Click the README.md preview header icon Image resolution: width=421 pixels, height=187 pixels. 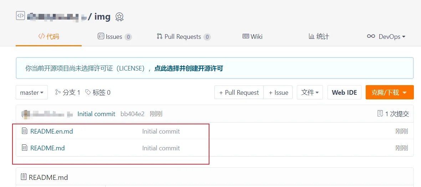pos(24,177)
